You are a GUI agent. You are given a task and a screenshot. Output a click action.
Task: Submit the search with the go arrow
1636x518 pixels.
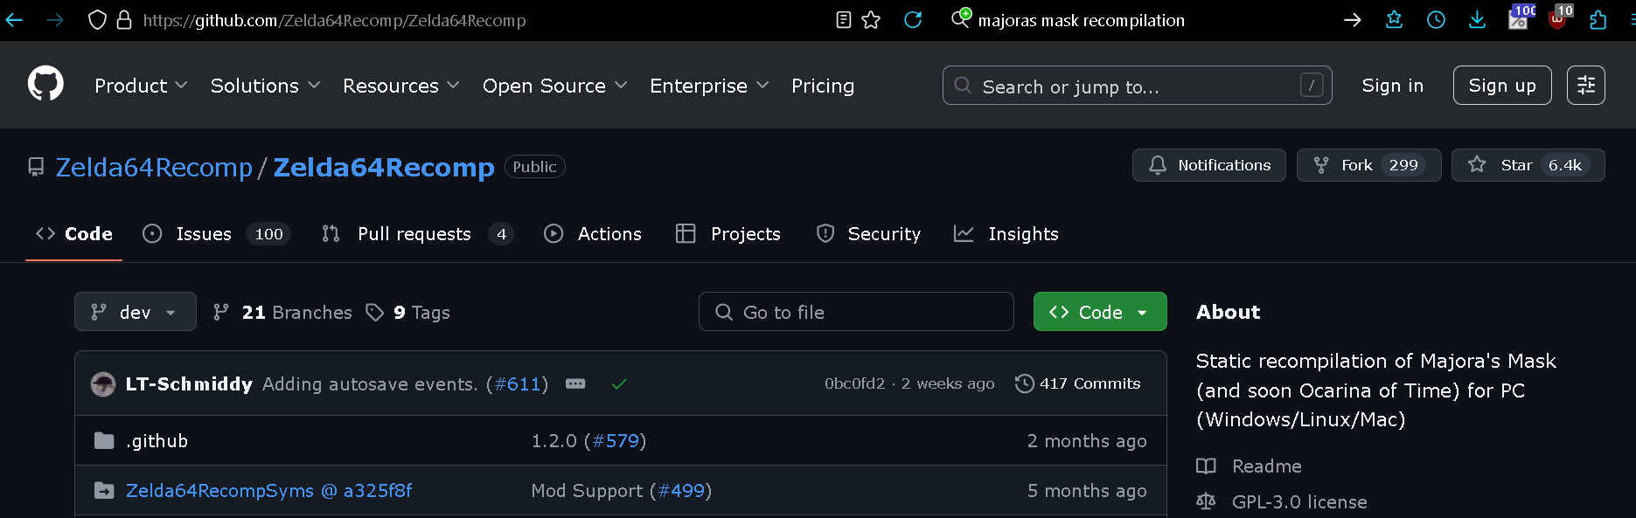pos(1353,19)
